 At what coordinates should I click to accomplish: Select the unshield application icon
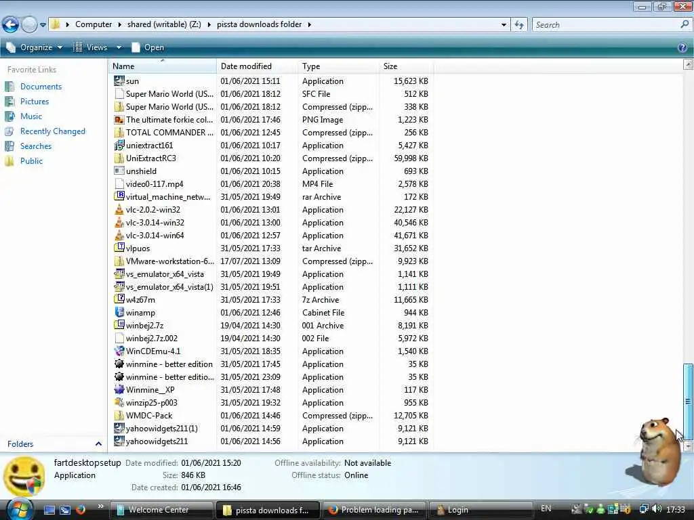[119, 171]
